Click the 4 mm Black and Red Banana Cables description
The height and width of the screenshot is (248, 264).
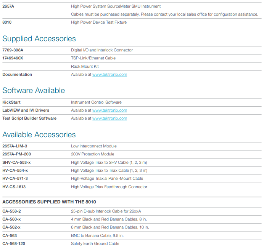(x=109, y=219)
